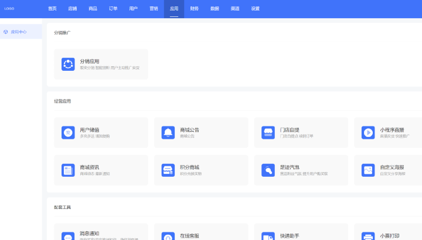
Task: Open the 营销 menu
Action: coord(154,9)
